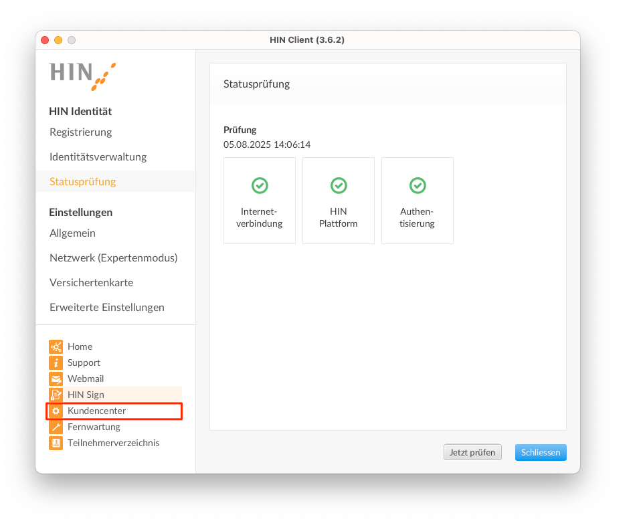This screenshot has width=641, height=519.
Task: Click the Prüfung label
Action: pos(240,130)
